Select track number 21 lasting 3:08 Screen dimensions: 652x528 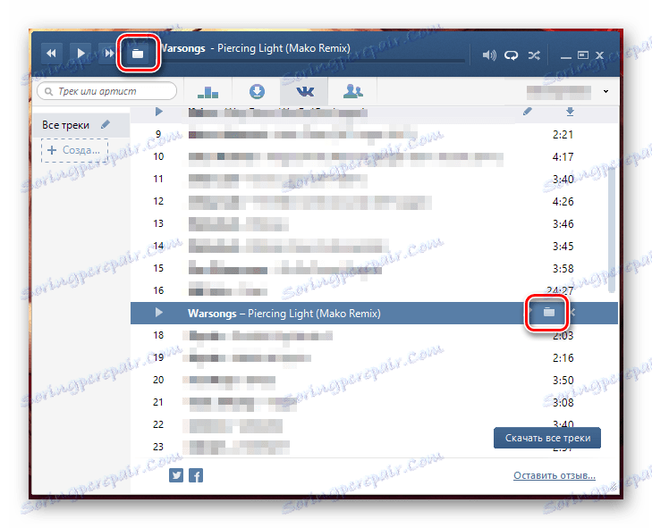pyautogui.click(x=374, y=402)
